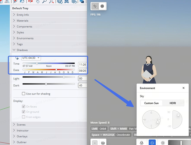Click the overlapping circles effects icon
This screenshot has height=145, width=191.
(141, 143)
